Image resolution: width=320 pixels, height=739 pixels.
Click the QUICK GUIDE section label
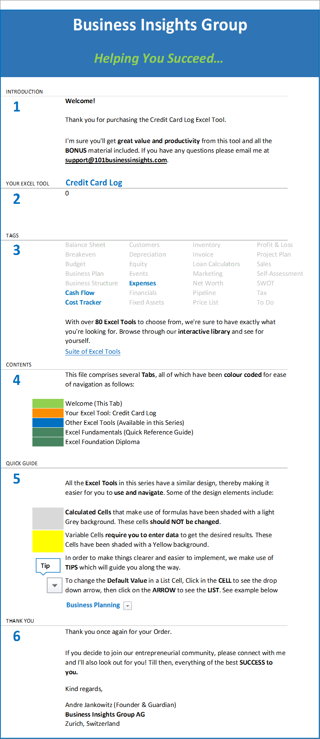(x=22, y=463)
